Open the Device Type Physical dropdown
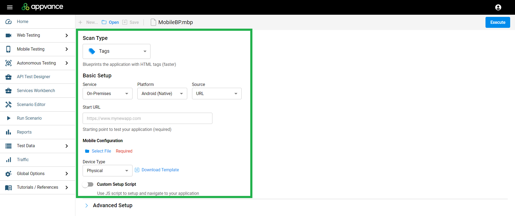The width and height of the screenshot is (515, 216). click(108, 171)
